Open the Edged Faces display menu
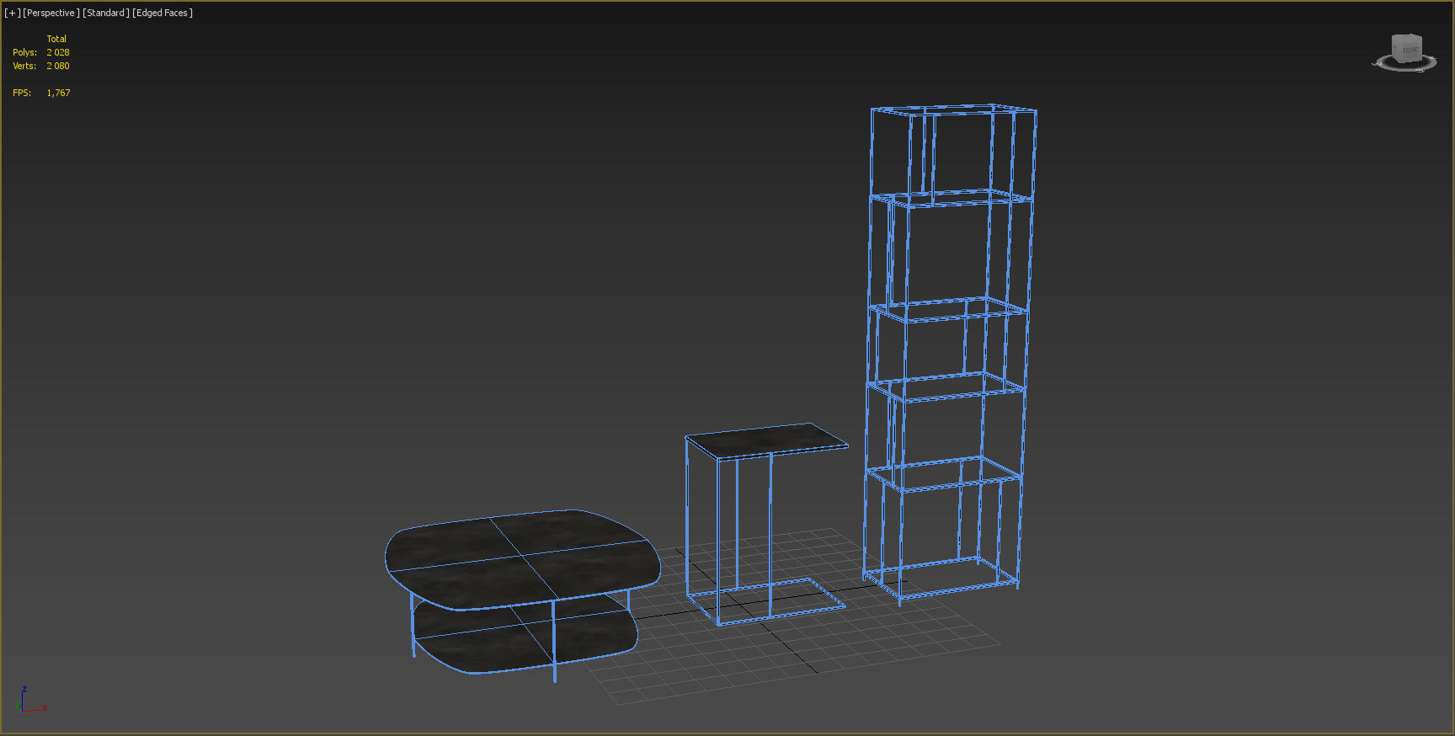1455x736 pixels. 163,13
